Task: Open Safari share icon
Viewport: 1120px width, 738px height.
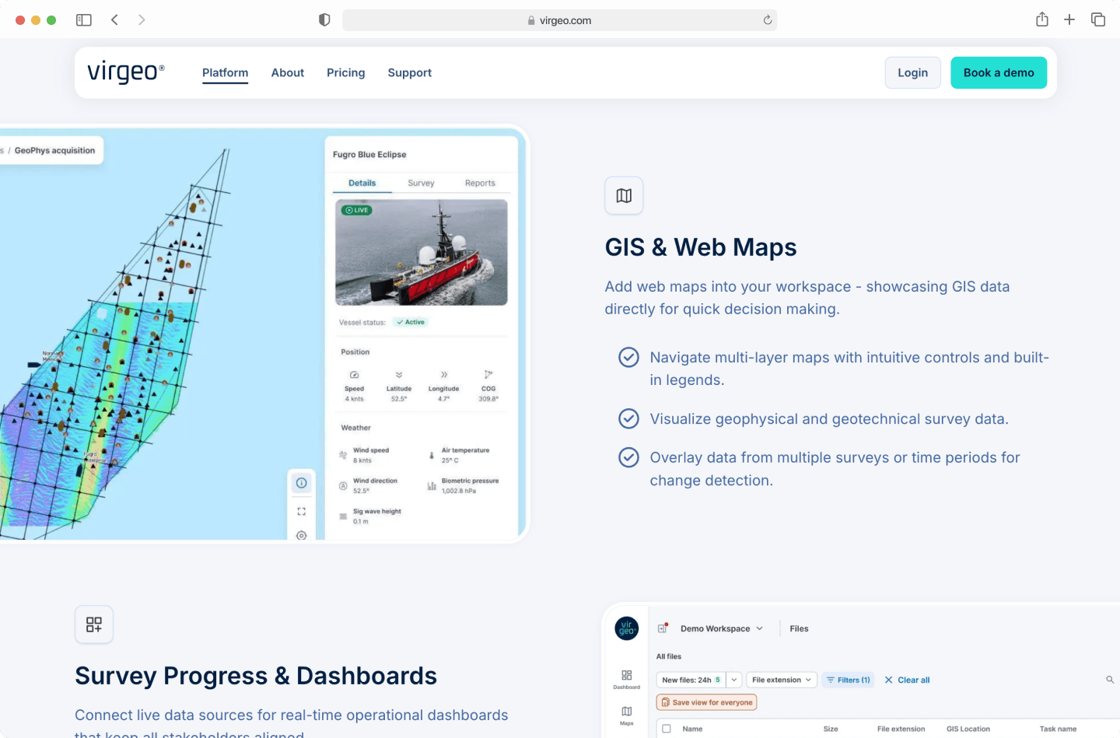Action: pyautogui.click(x=1042, y=19)
